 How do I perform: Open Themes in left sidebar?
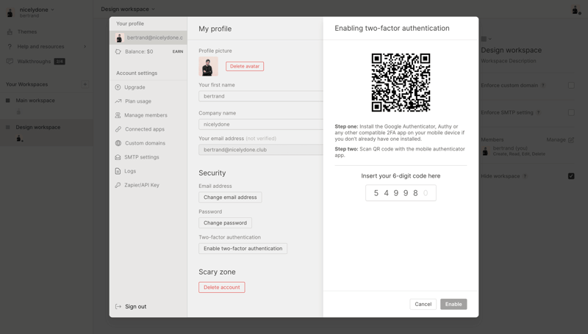click(27, 32)
